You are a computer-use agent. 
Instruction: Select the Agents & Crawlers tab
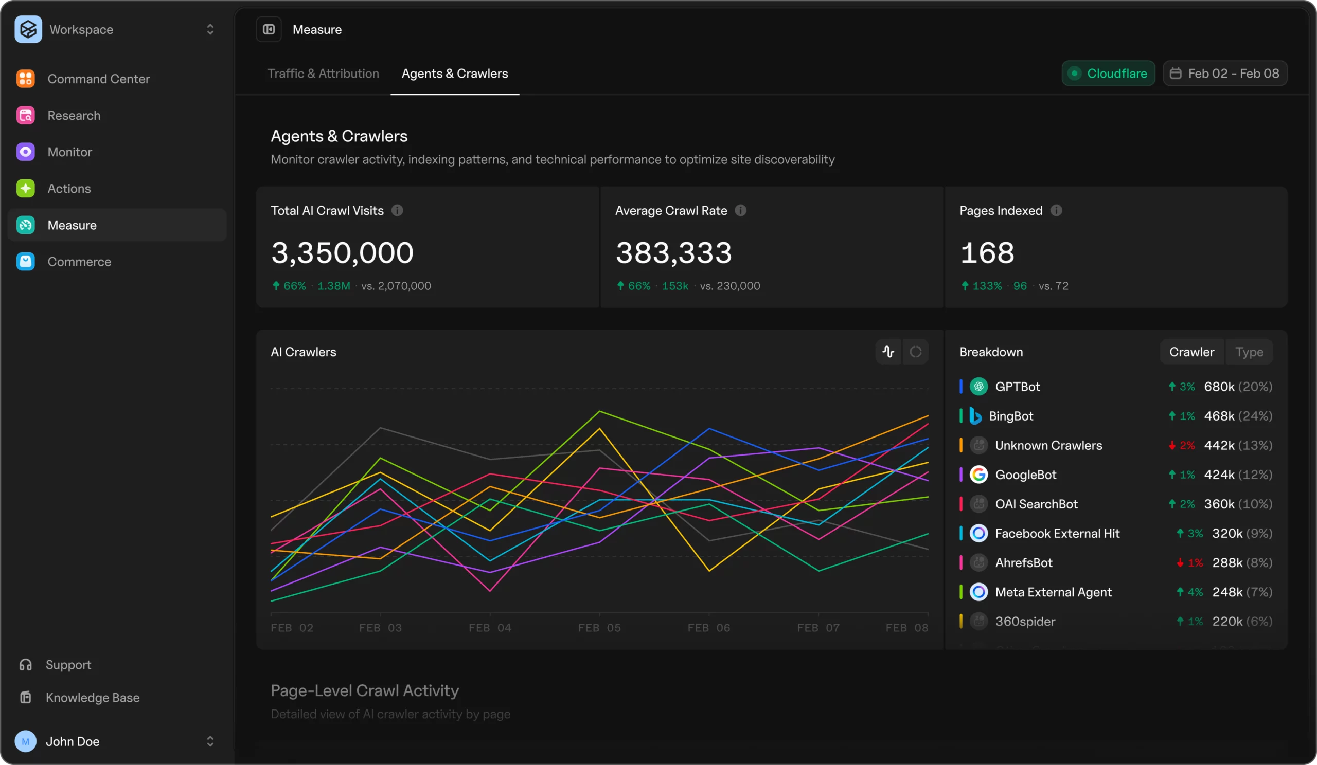(455, 74)
